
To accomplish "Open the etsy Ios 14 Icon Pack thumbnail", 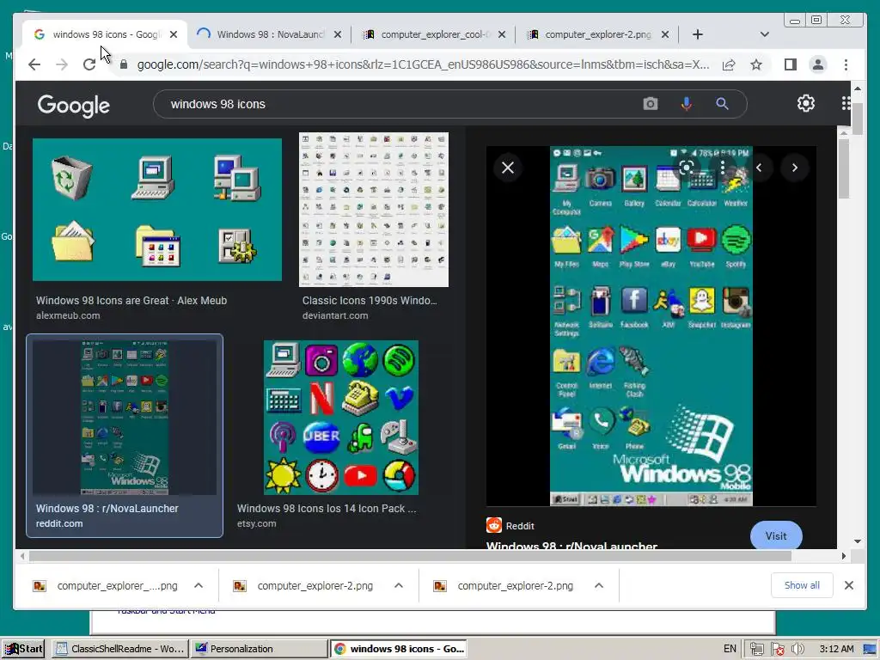I will click(x=341, y=418).
